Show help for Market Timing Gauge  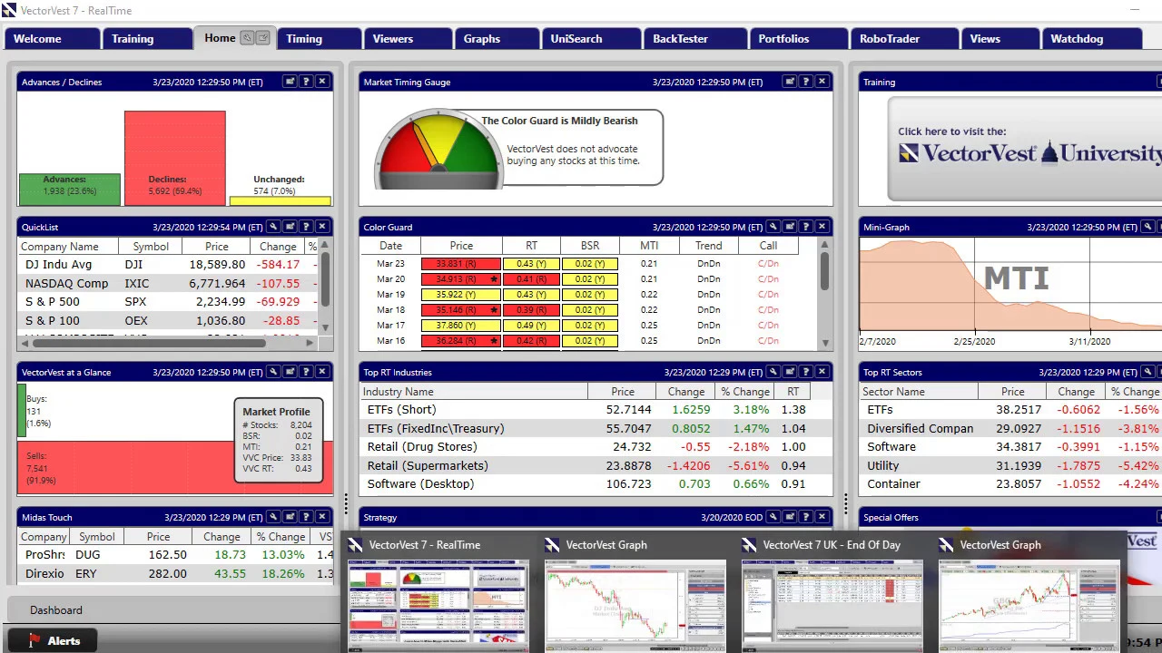(x=805, y=82)
